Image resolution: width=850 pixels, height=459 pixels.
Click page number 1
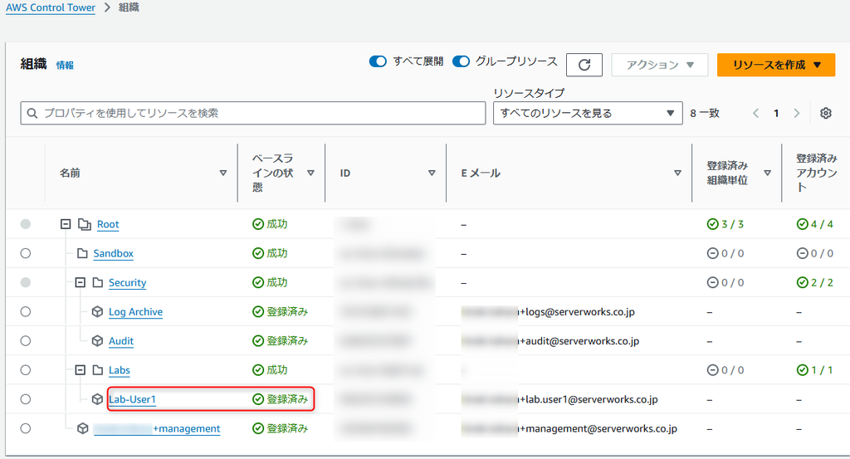click(776, 113)
